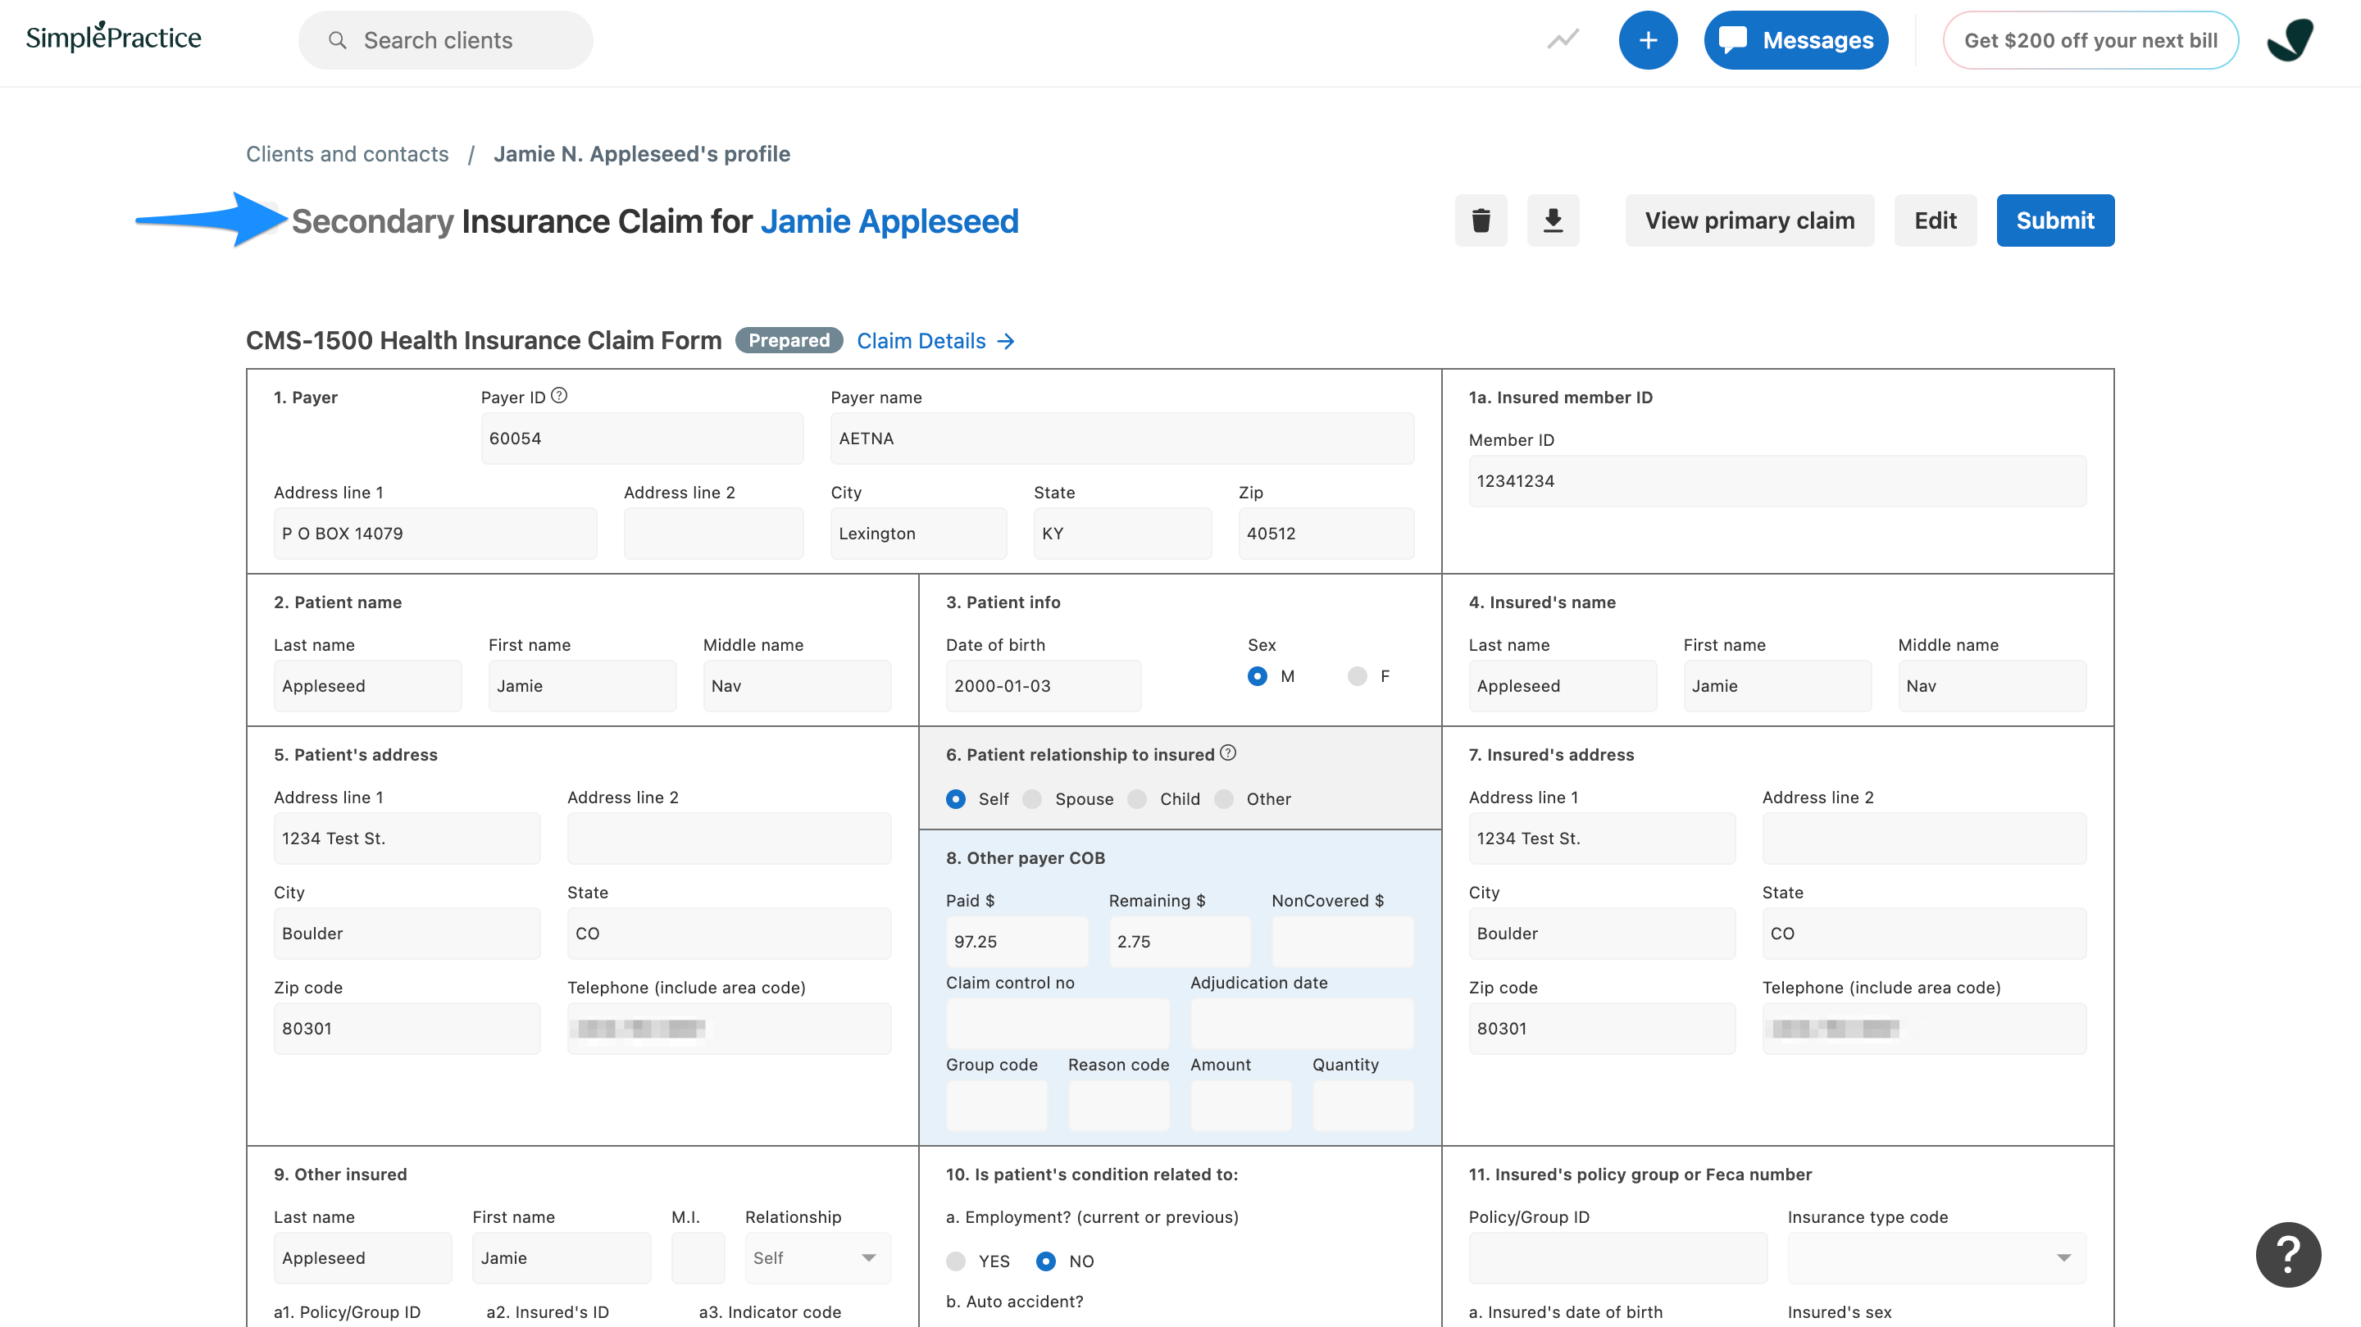Viewport: 2361px width, 1327px height.
Task: Click COB Amount field
Action: [1241, 1105]
